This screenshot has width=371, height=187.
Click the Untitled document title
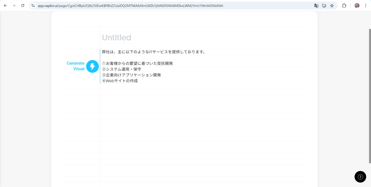116,38
